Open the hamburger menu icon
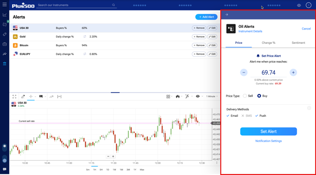This screenshot has width=316, height=175. [4, 4]
